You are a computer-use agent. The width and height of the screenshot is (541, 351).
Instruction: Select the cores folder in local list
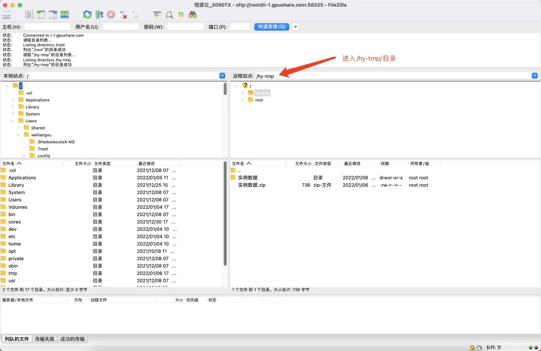(14, 222)
